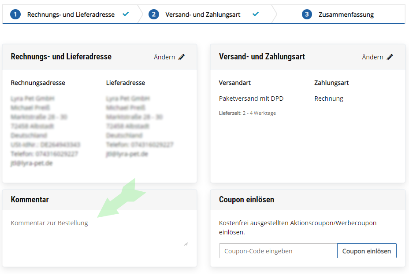Go to the Versand- und Zahlungsart step tab
409x274 pixels.
pos(203,15)
